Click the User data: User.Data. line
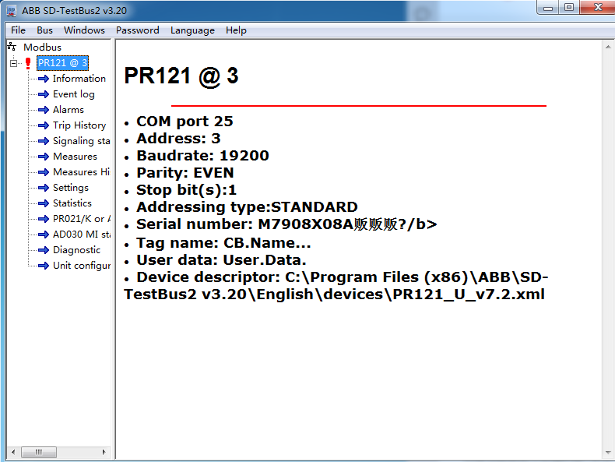 [221, 260]
